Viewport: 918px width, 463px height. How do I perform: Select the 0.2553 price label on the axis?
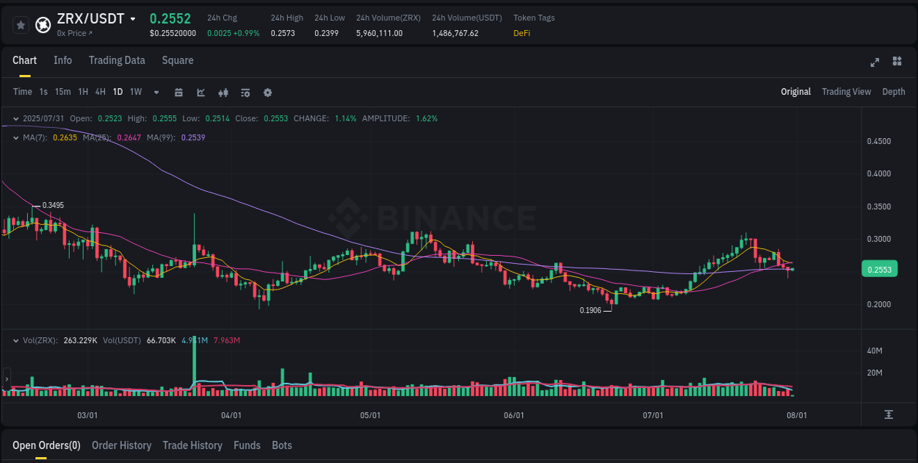pos(879,269)
